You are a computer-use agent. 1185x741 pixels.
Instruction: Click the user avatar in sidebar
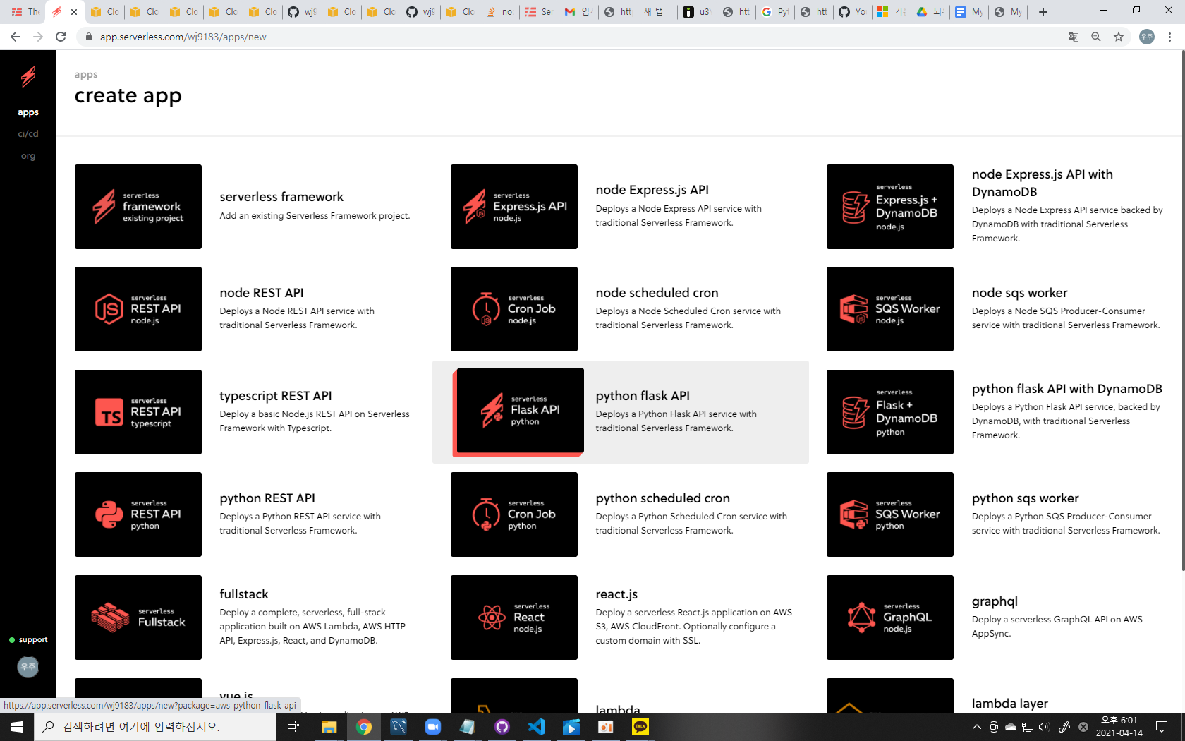coord(28,667)
